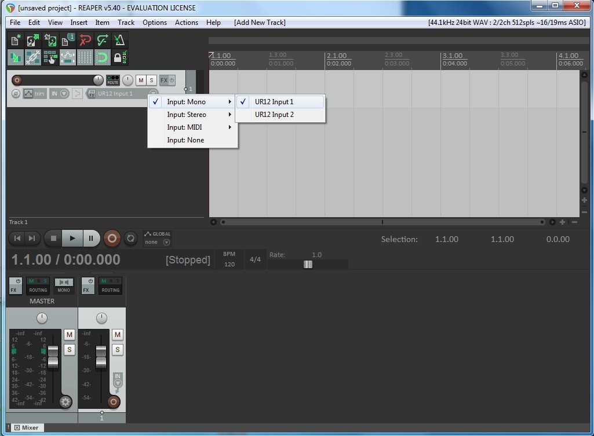The width and height of the screenshot is (594, 436).
Task: Open Master FX button in mixer
Action: (15, 286)
